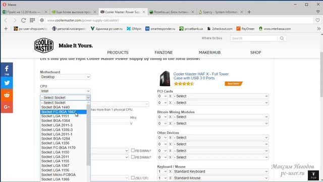
Task: Select Socket LGA 2011-3 option
Action: tap(63, 125)
